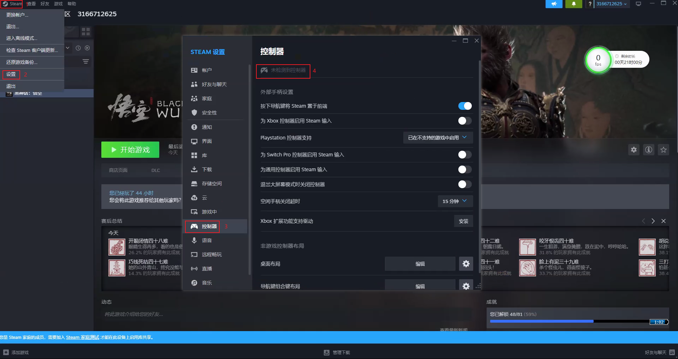Click 编辑 for 导航键组合键布局

pyautogui.click(x=420, y=286)
